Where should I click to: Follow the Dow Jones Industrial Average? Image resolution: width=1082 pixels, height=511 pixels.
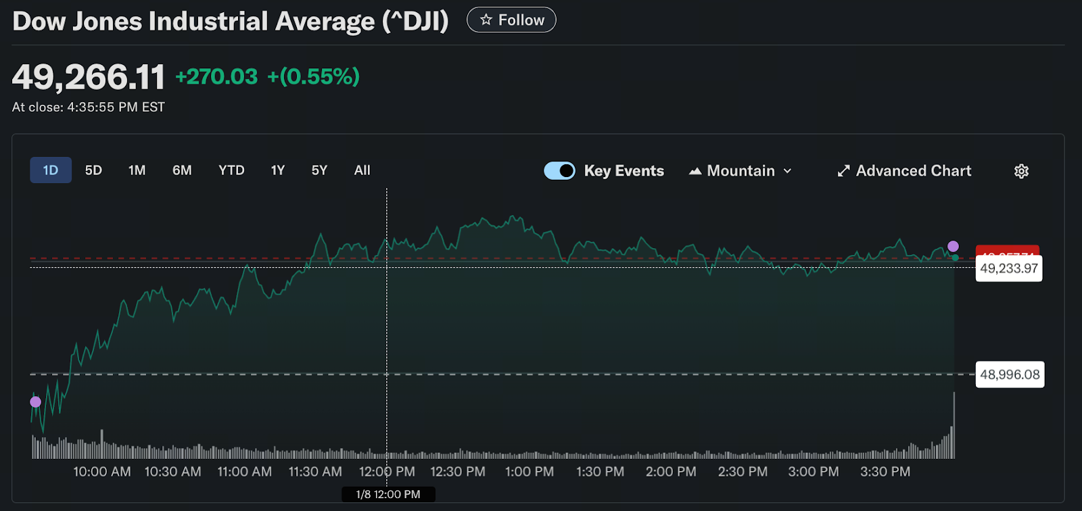511,20
